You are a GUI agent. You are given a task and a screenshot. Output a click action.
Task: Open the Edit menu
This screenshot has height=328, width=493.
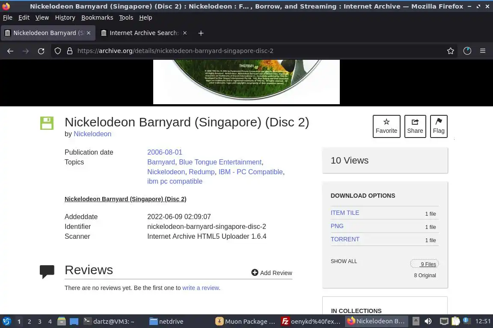coord(24,18)
